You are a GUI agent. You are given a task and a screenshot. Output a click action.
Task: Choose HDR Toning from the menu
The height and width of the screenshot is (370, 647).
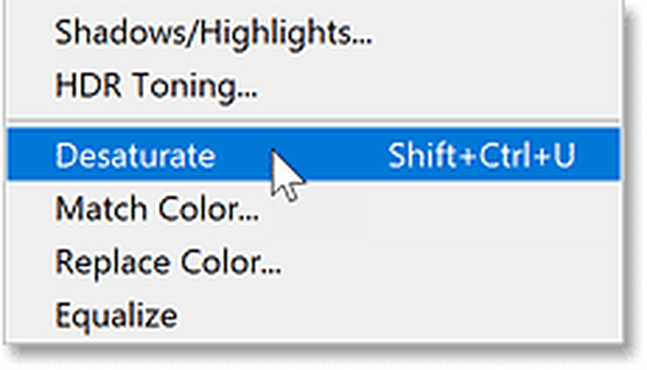point(156,85)
